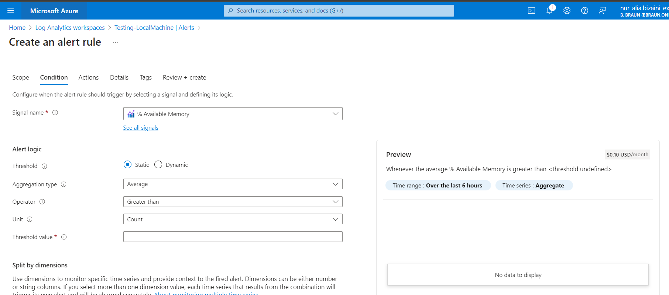Switch to the Actions tab
The image size is (669, 295).
(x=89, y=77)
